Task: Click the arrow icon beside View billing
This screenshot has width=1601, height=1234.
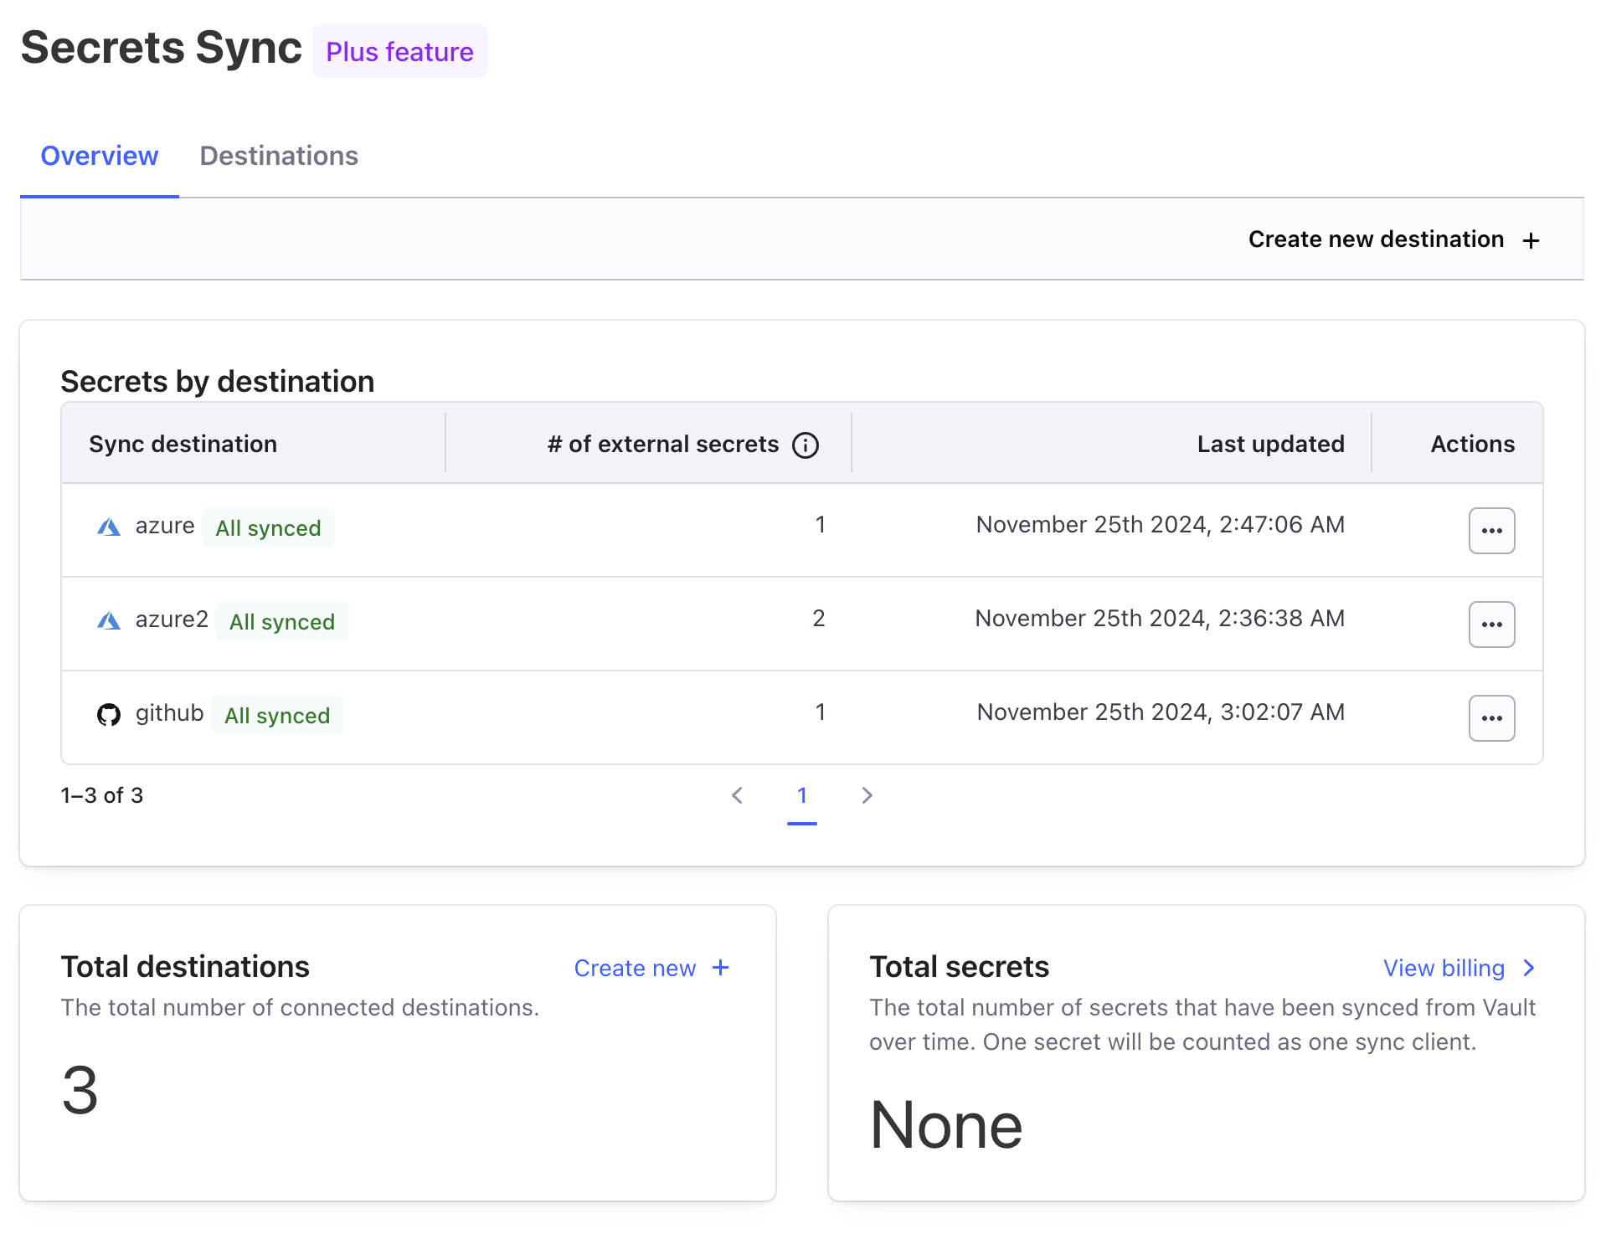Action: [x=1529, y=968]
